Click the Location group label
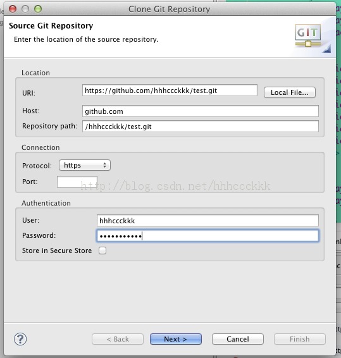Image resolution: width=341 pixels, height=358 pixels. [x=35, y=73]
